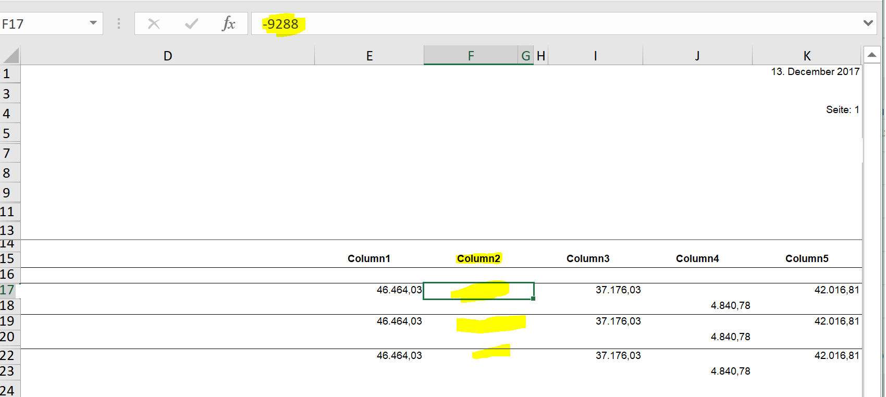This screenshot has width=886, height=397.
Task: Click the Column2 header cell
Action: (478, 259)
